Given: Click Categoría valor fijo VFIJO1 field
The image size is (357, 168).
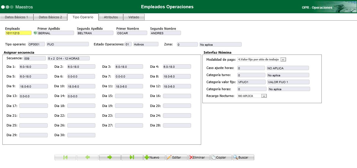Looking at the screenshot, I should coord(252,82).
